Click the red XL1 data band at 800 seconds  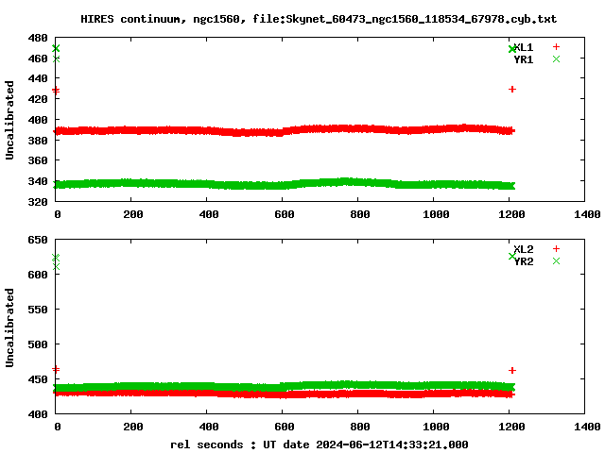click(x=357, y=128)
